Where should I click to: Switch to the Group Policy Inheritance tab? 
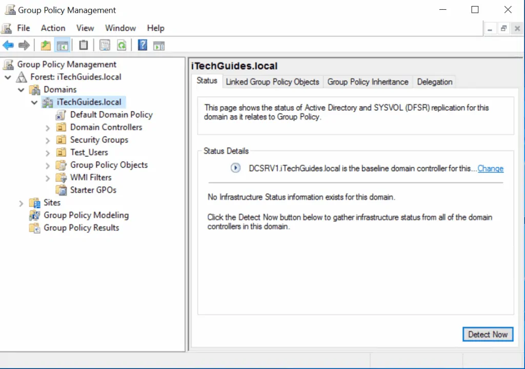pyautogui.click(x=368, y=81)
